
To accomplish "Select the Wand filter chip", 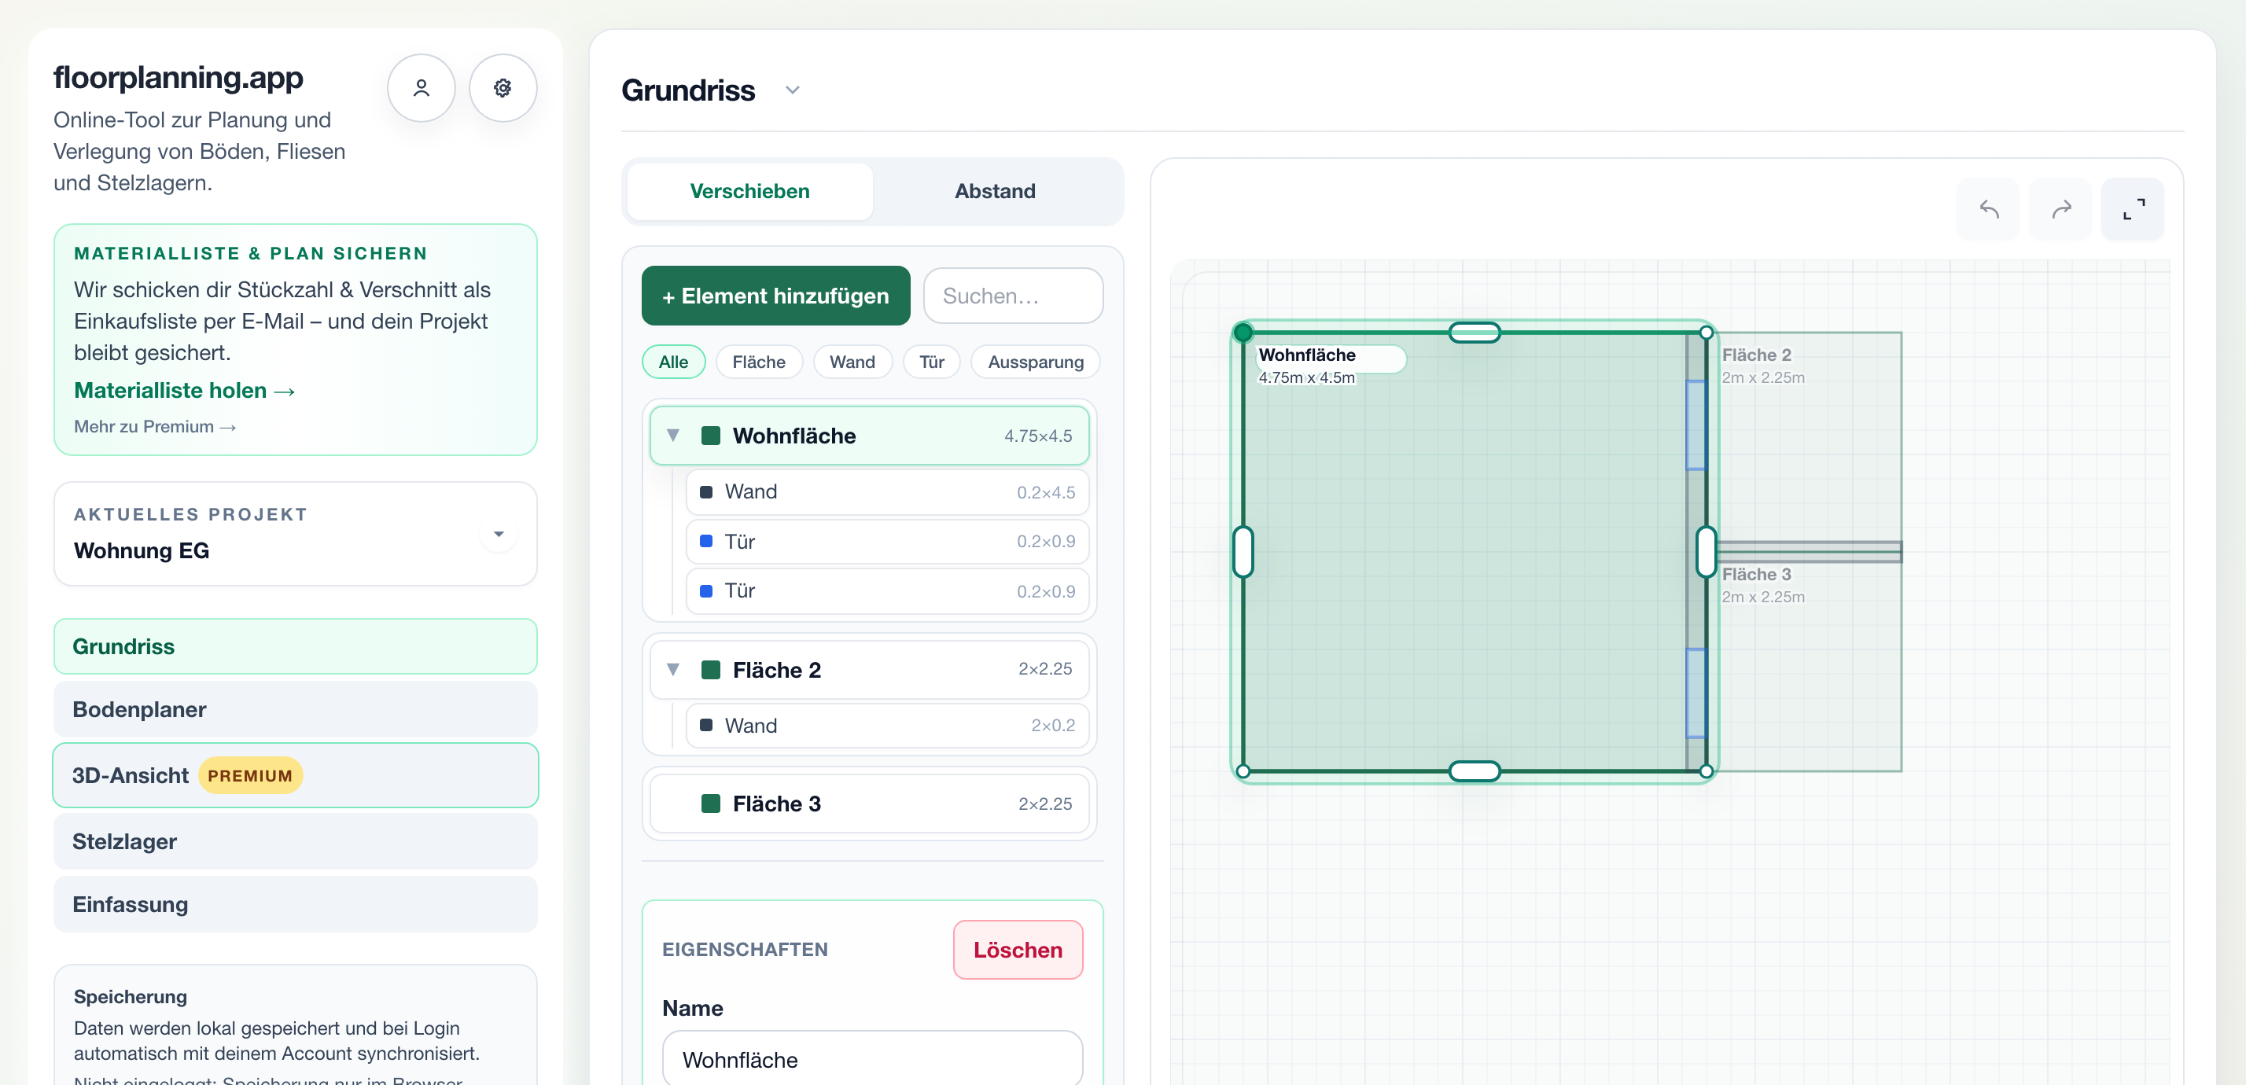I will pos(852,362).
